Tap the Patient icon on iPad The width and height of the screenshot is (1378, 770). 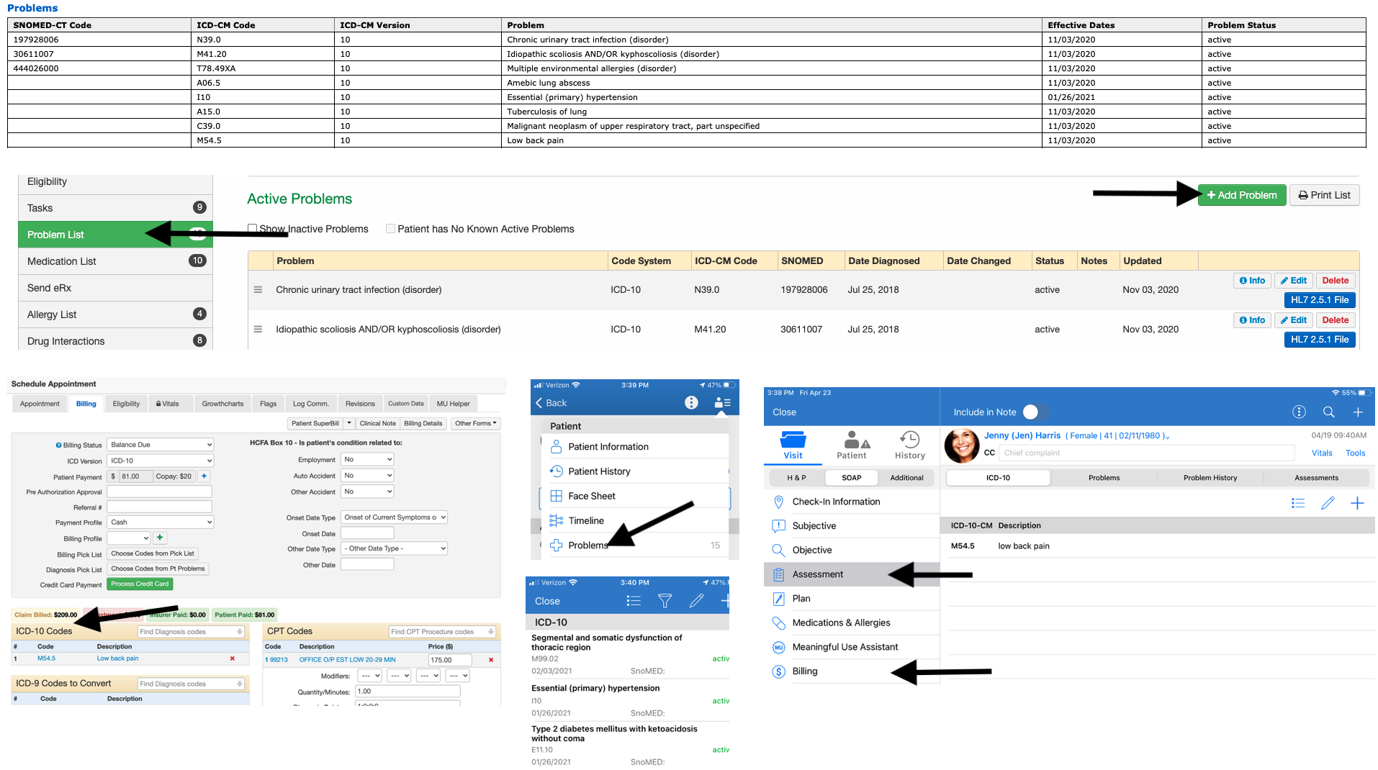pos(857,440)
